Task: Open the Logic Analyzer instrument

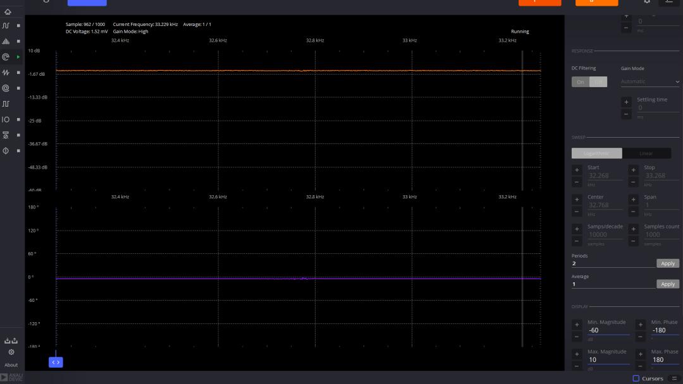Action: pyautogui.click(x=6, y=104)
